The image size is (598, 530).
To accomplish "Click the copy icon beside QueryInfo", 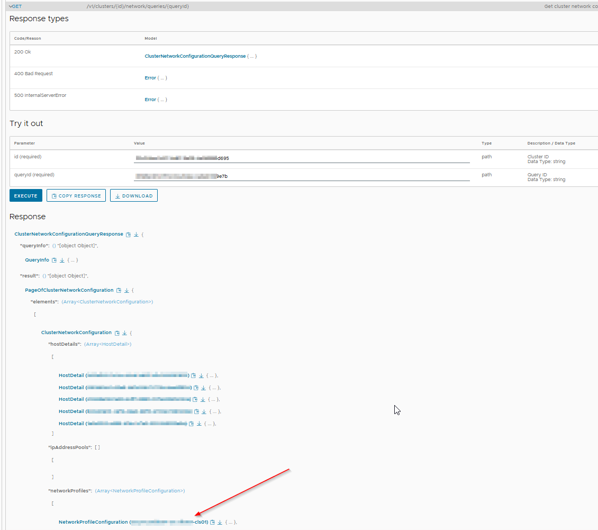I will tap(54, 260).
